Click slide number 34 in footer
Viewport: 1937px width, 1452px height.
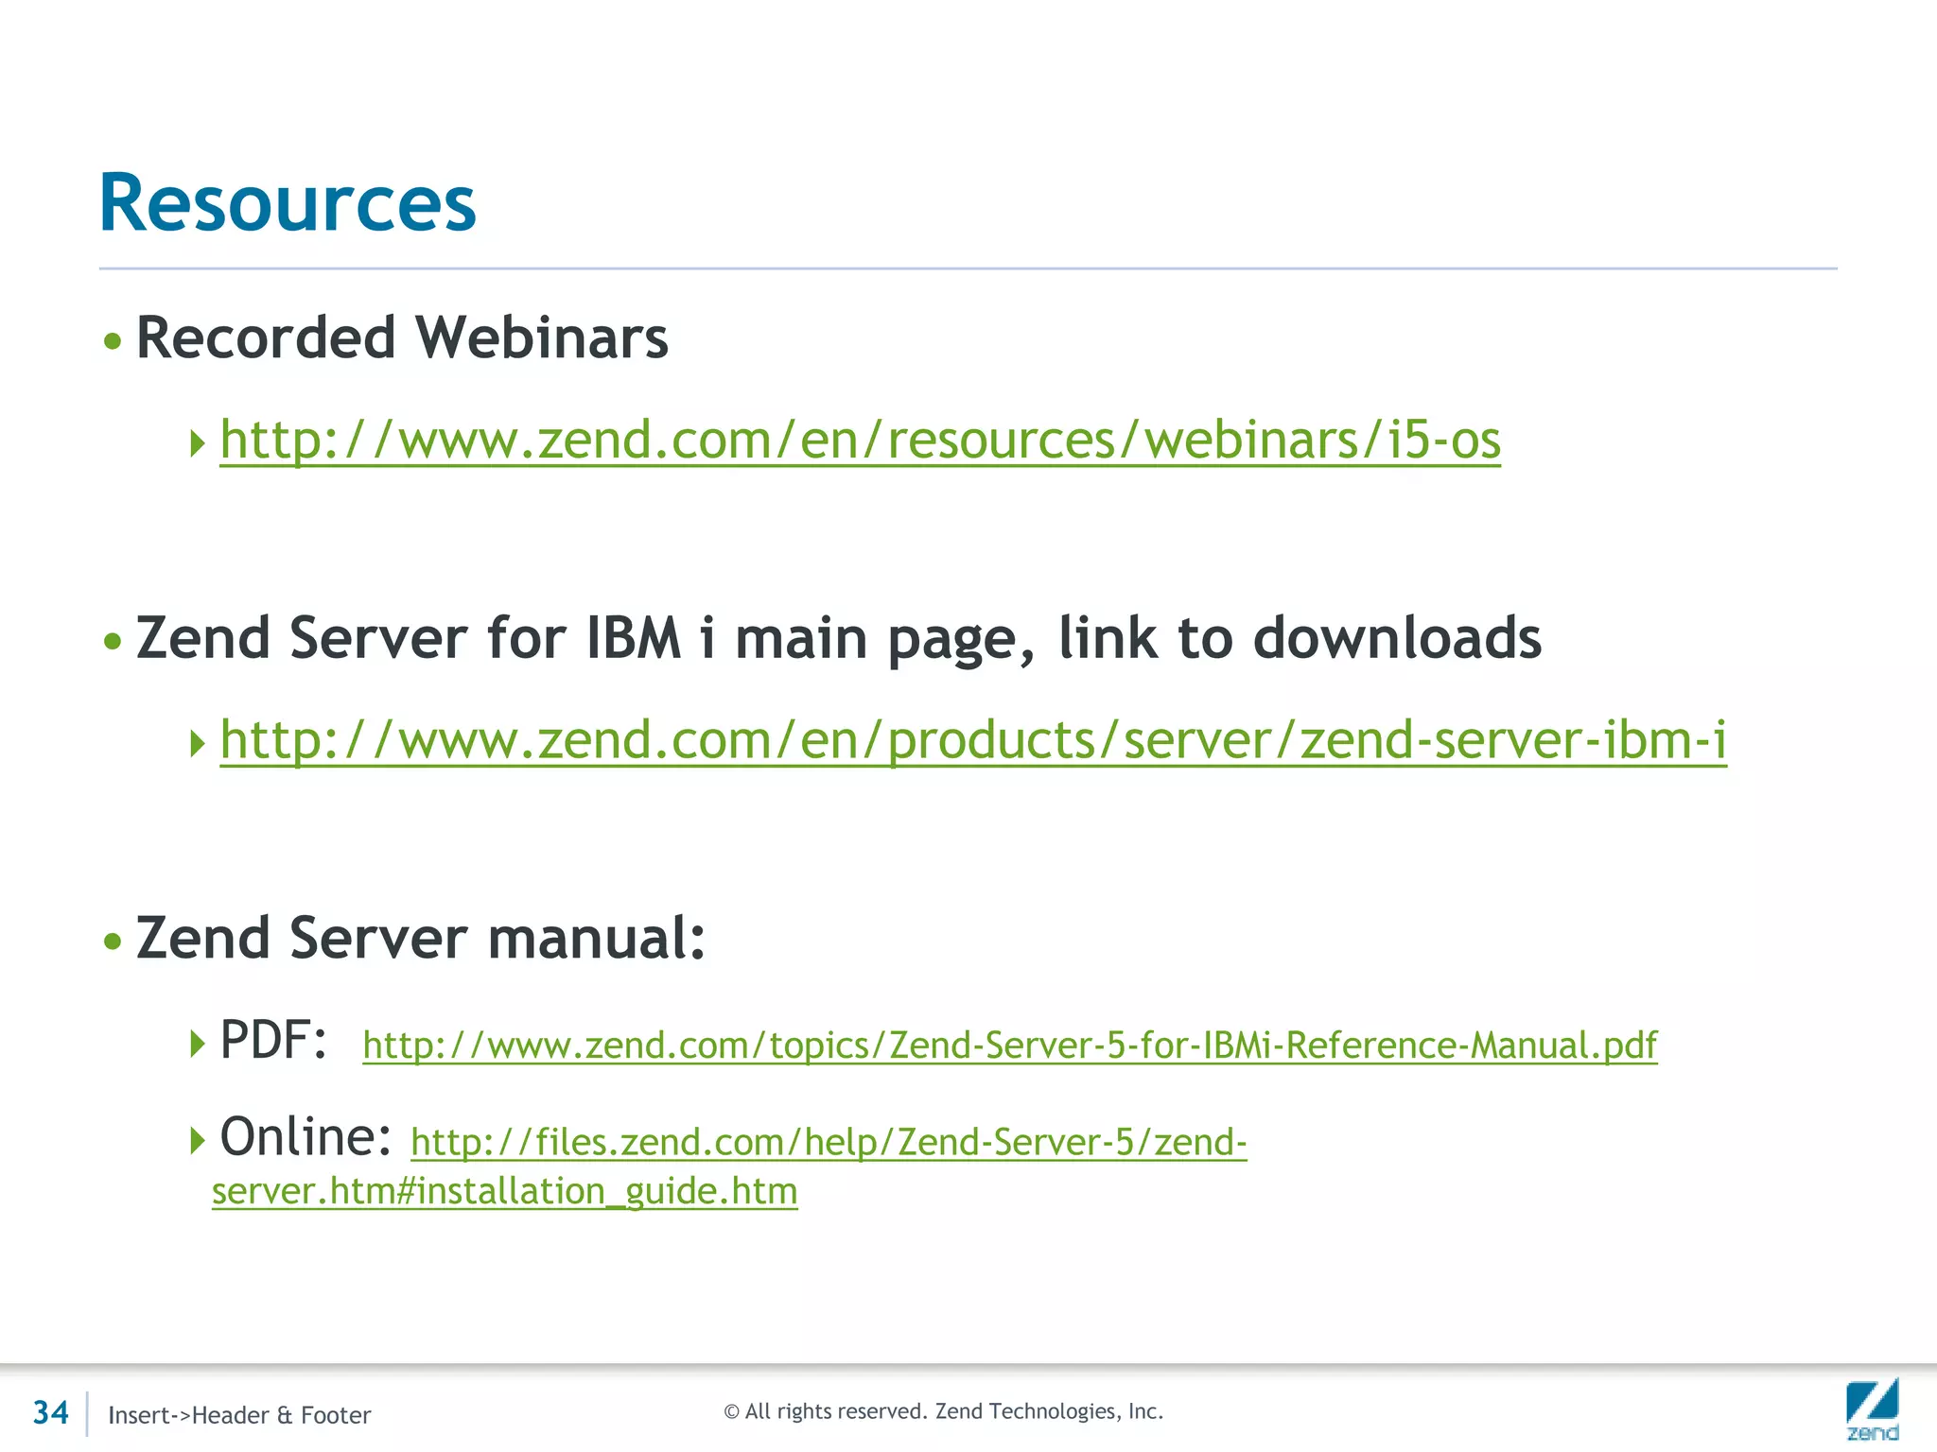click(x=51, y=1412)
